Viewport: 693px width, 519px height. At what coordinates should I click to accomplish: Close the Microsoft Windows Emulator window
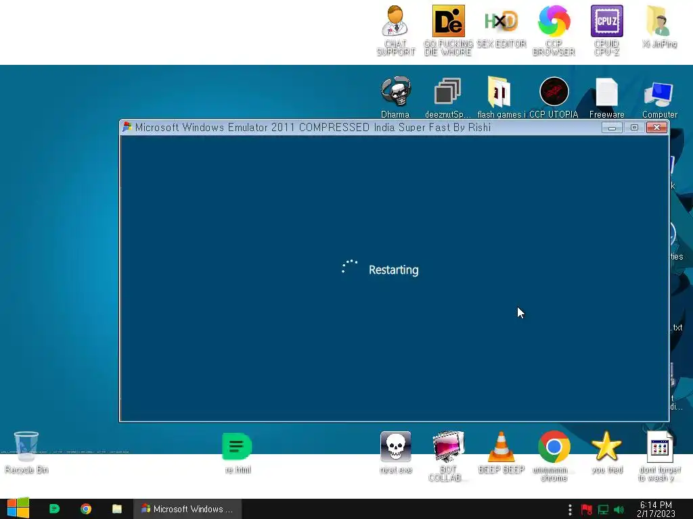[x=656, y=128]
